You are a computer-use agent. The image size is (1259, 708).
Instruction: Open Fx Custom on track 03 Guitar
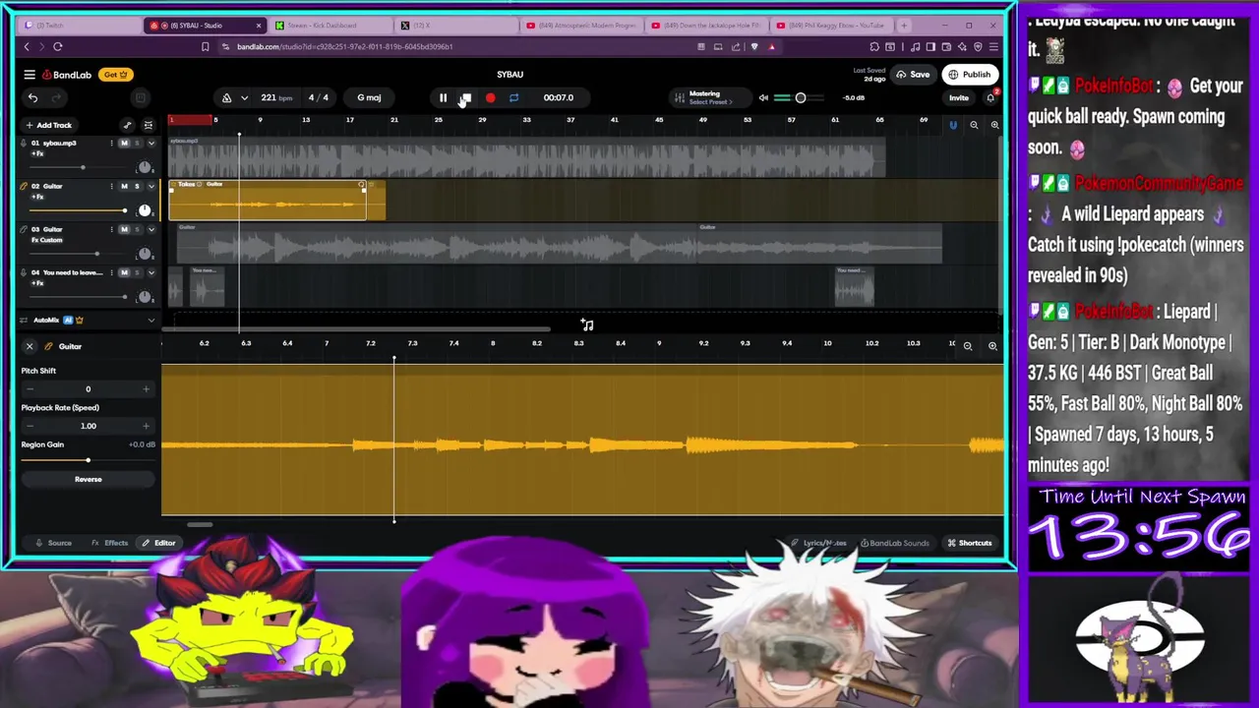tap(46, 240)
